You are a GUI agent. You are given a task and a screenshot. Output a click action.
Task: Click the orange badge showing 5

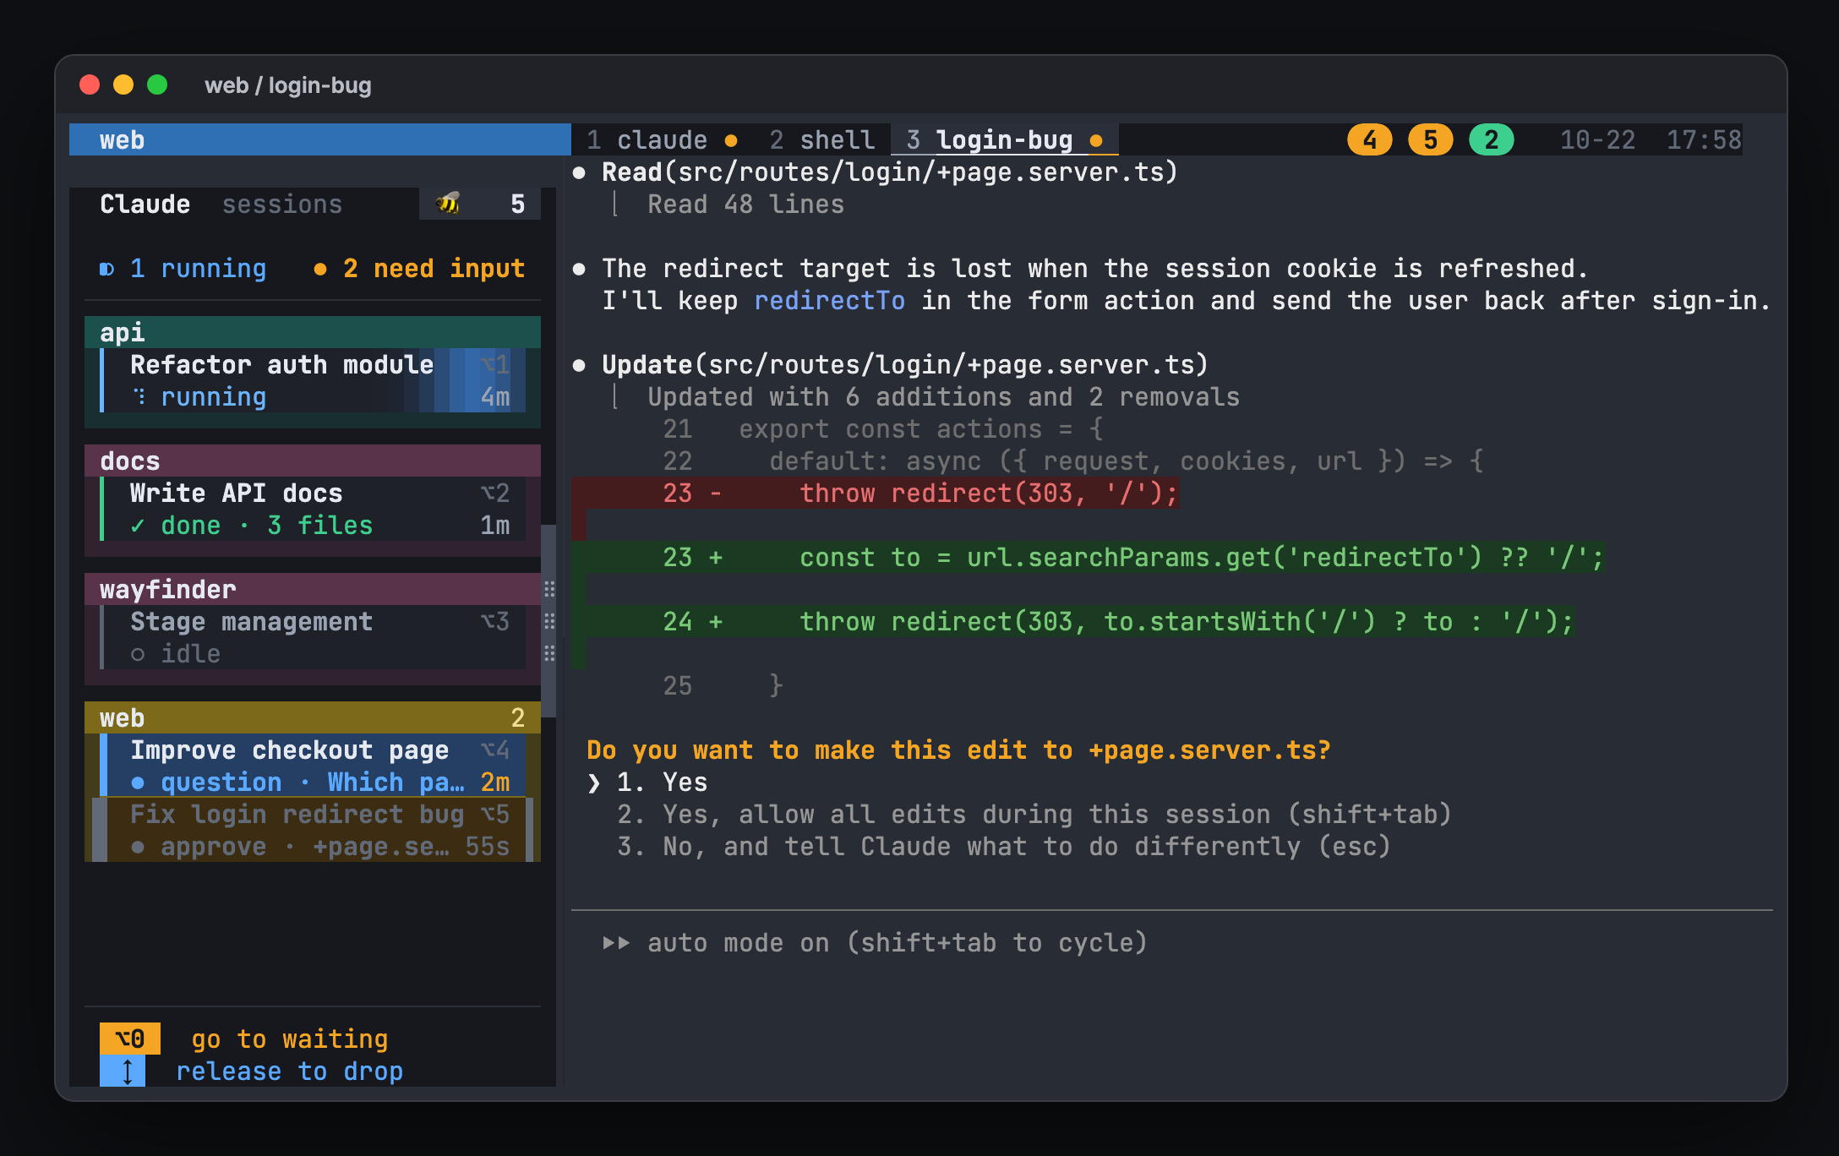[1430, 139]
